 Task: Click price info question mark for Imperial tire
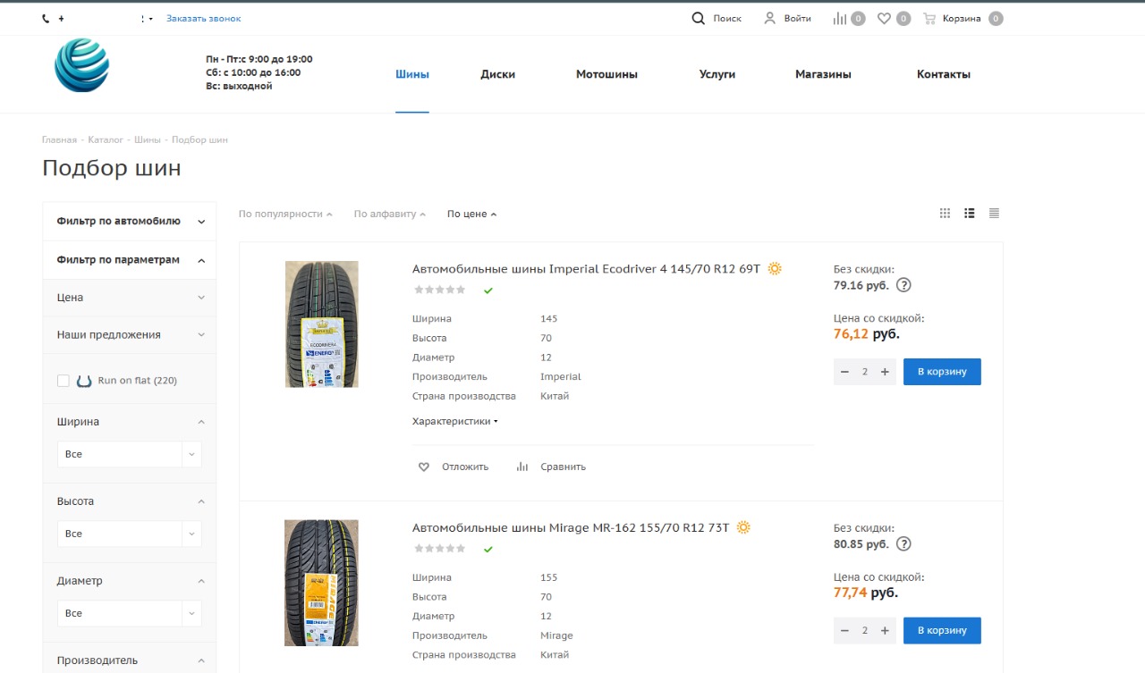click(x=903, y=285)
